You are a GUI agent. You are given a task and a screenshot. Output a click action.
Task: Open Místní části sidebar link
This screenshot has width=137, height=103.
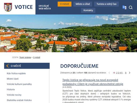click(13, 79)
